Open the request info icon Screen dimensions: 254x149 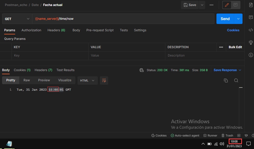click(251, 55)
